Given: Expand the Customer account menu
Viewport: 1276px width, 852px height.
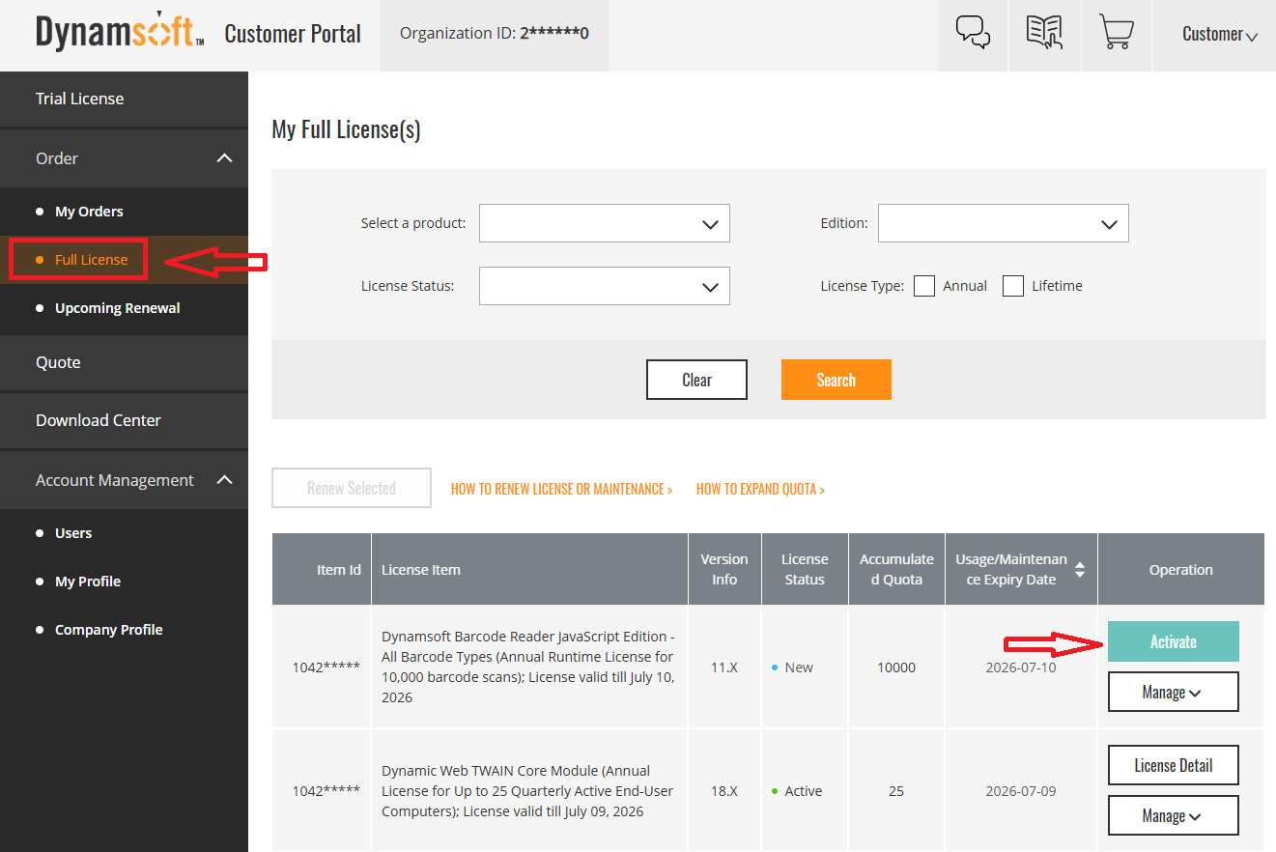Looking at the screenshot, I should [x=1219, y=35].
